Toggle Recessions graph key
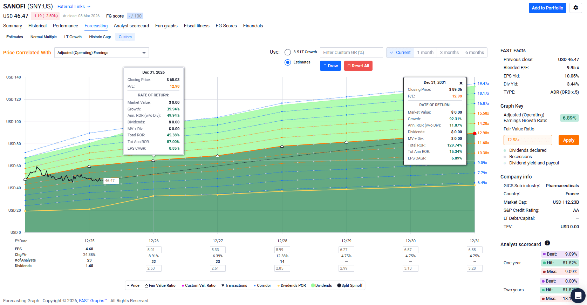The width and height of the screenshot is (587, 305). [518, 157]
